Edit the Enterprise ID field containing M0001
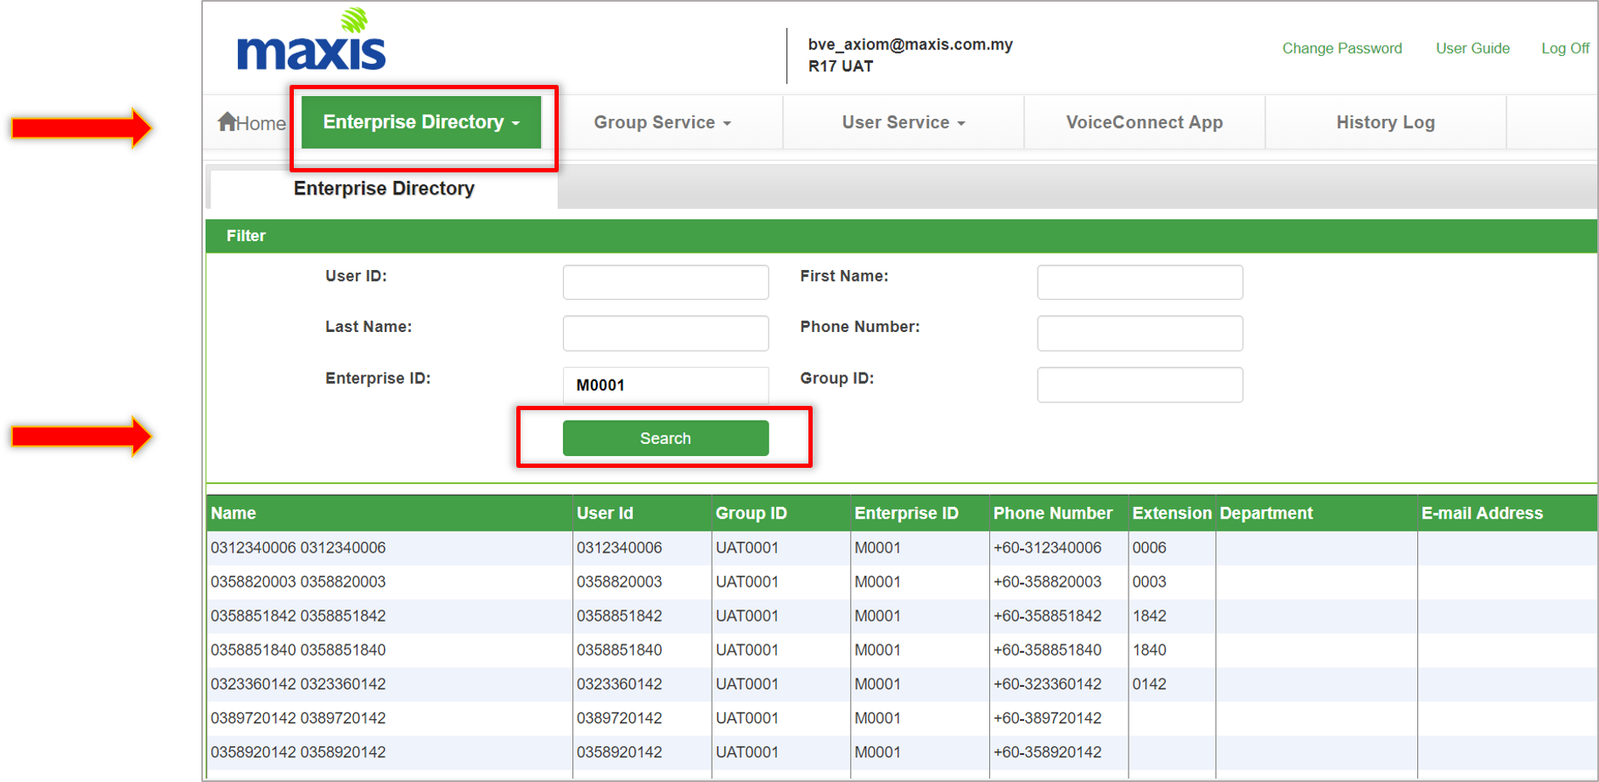Viewport: 1599px width, 782px height. coord(666,385)
